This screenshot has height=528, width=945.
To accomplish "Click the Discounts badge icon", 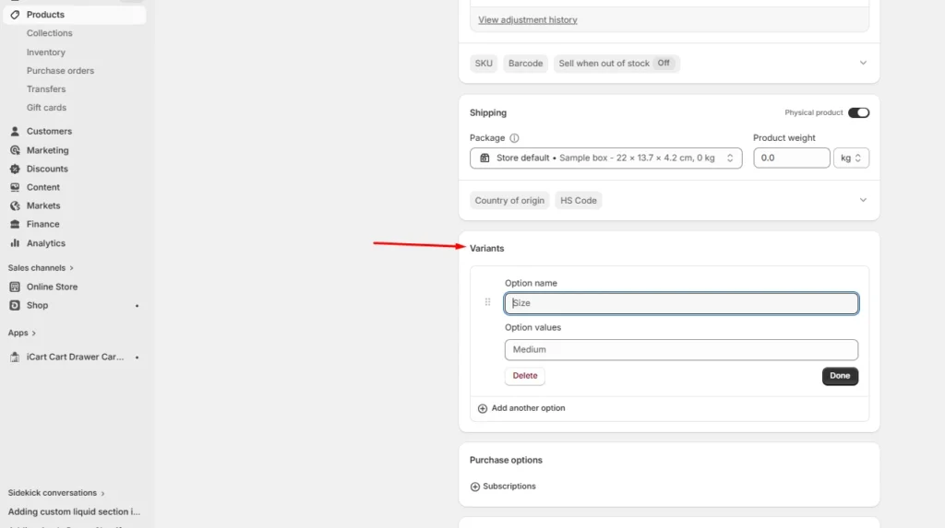I will pos(15,169).
